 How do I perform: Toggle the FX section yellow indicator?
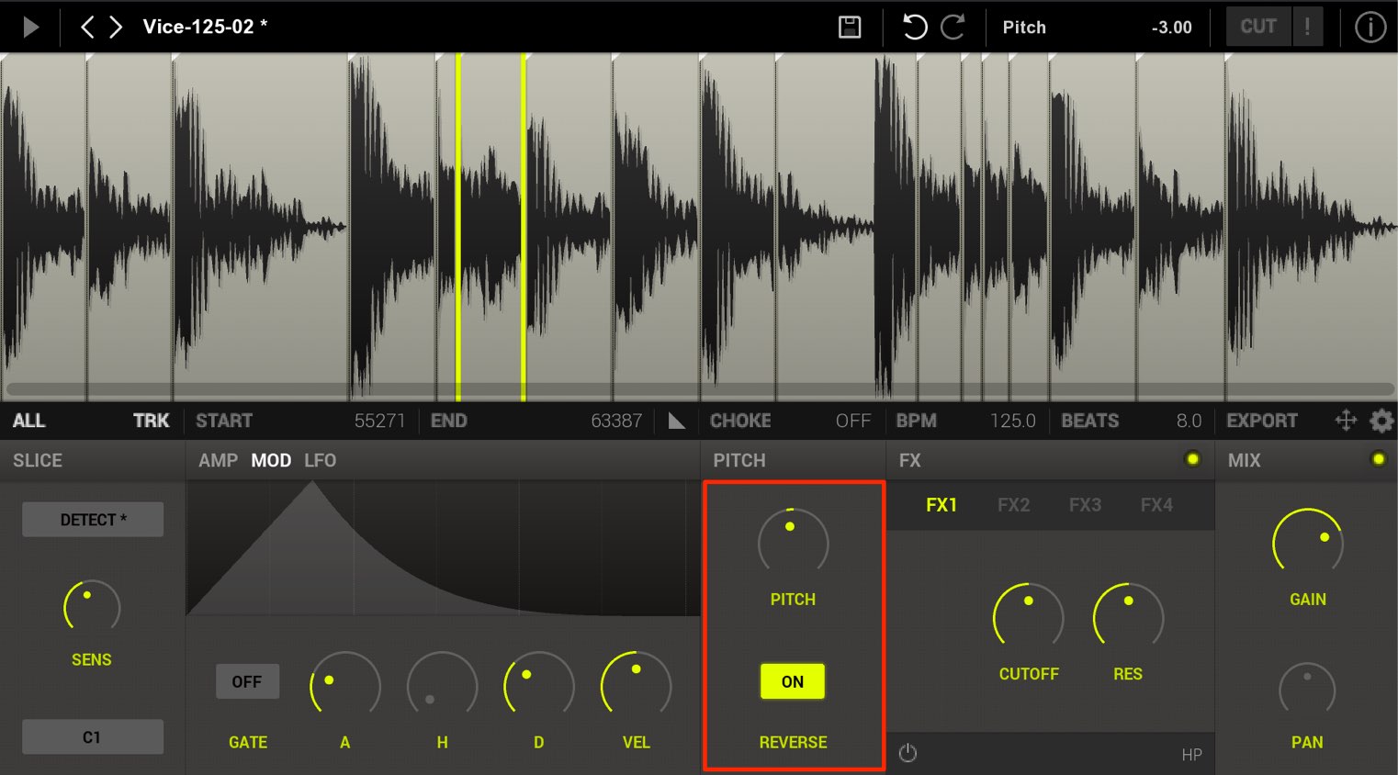[x=1192, y=459]
